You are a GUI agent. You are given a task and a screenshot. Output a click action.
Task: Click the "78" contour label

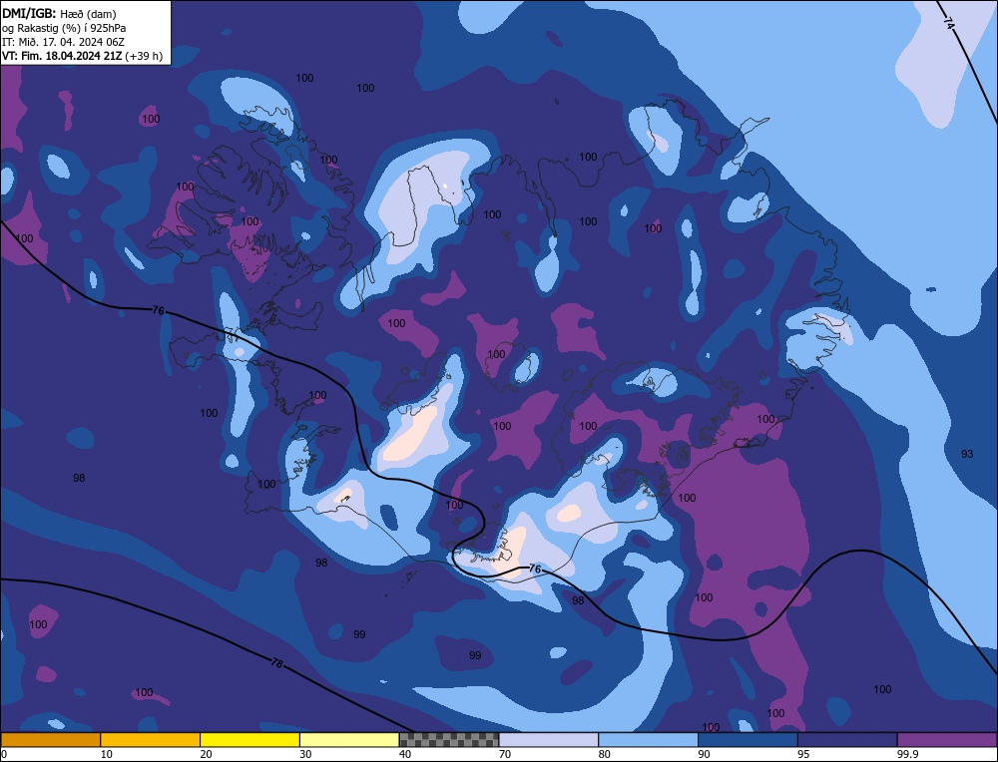tap(276, 663)
